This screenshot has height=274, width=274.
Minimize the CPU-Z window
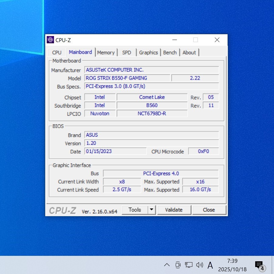pyautogui.click(x=174, y=40)
